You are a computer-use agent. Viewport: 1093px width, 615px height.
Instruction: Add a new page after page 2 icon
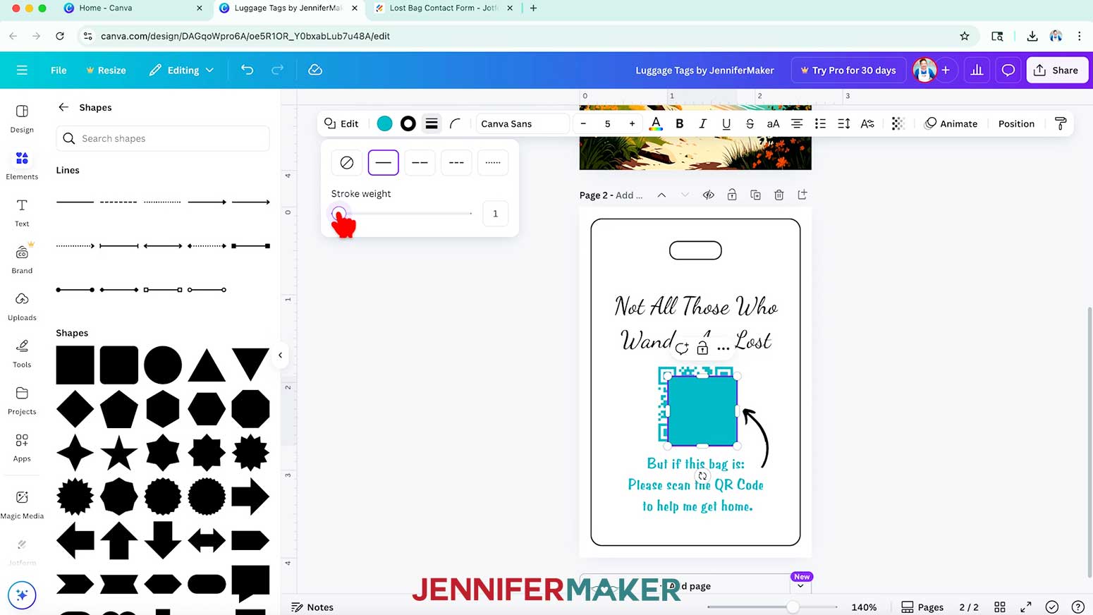click(x=802, y=195)
